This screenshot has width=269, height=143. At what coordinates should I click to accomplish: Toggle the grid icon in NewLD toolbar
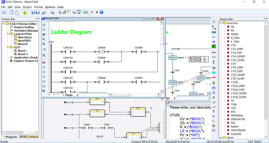pos(44,25)
